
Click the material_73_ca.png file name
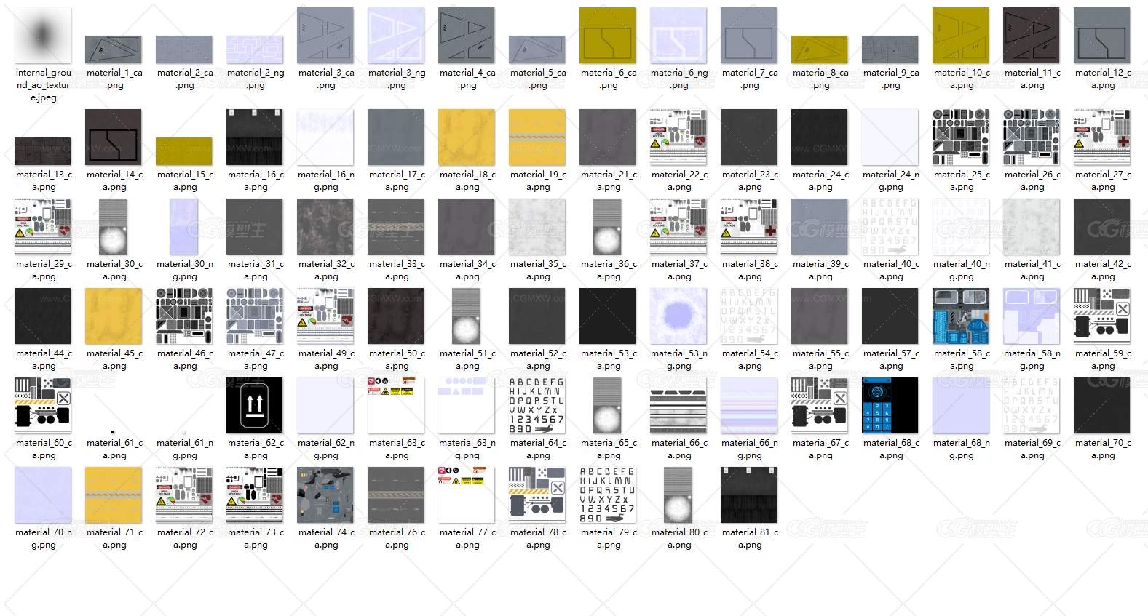click(x=255, y=538)
